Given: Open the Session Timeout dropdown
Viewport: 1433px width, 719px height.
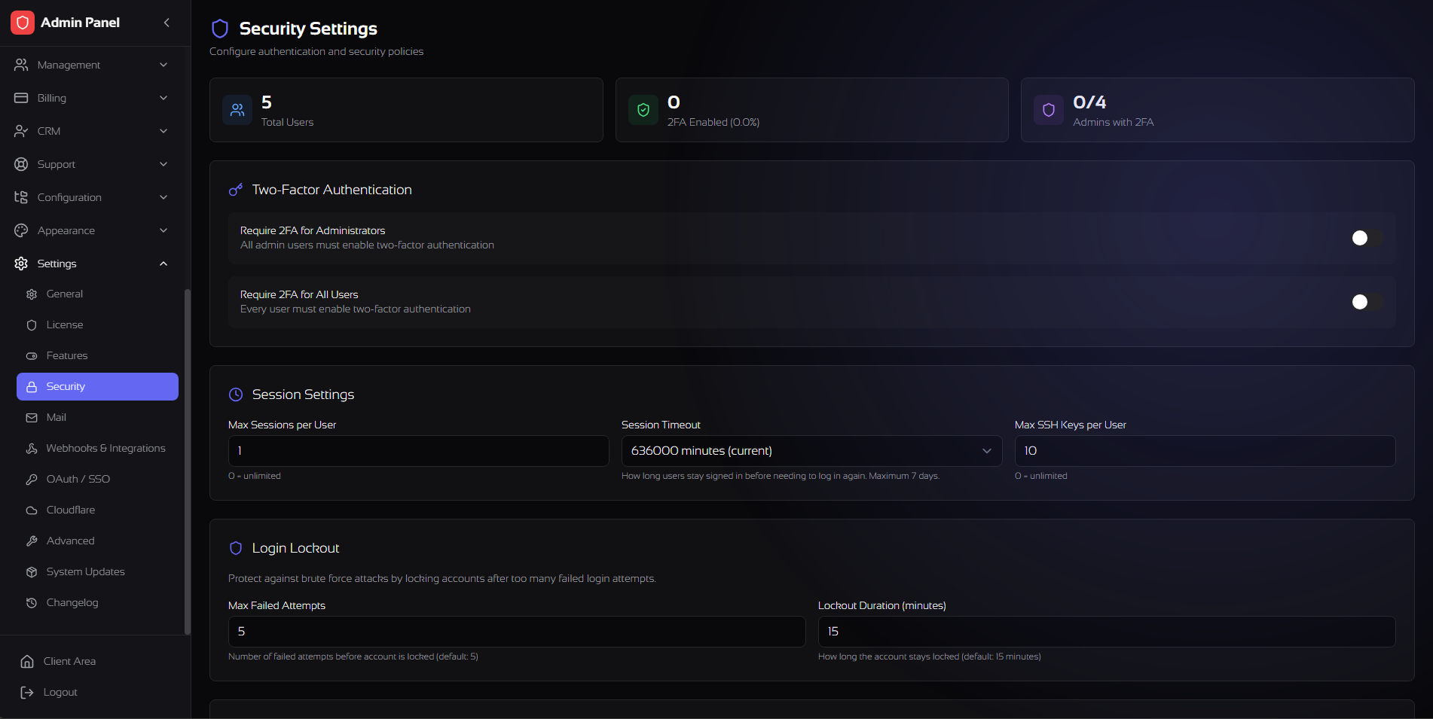Looking at the screenshot, I should pyautogui.click(x=811, y=451).
